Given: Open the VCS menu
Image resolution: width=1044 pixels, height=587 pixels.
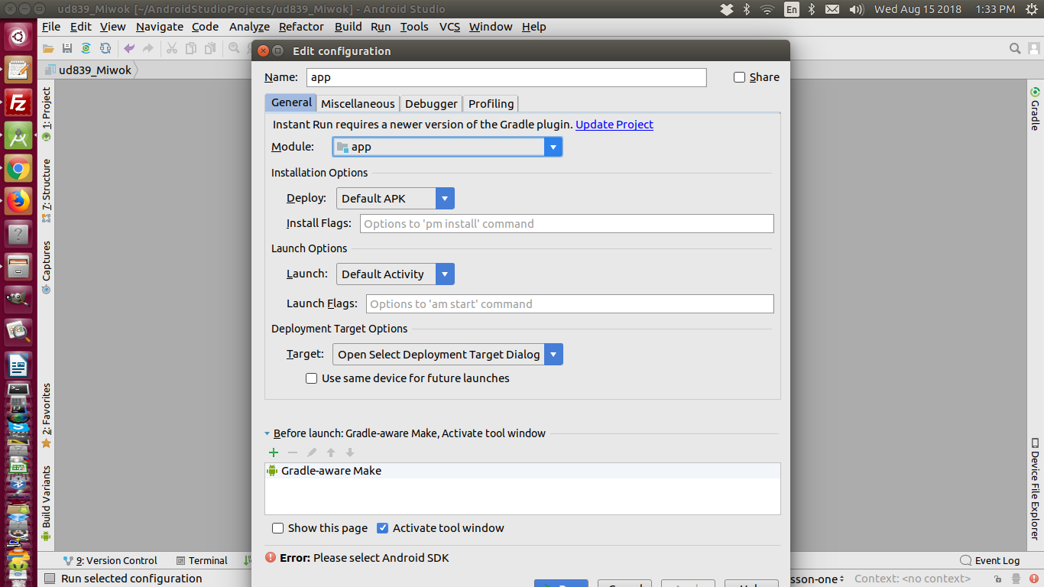Looking at the screenshot, I should pyautogui.click(x=449, y=26).
